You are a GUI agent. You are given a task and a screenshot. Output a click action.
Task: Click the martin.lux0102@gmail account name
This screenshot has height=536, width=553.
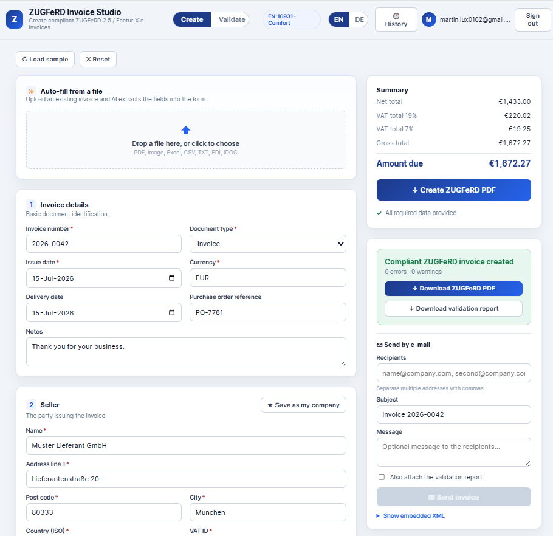[x=475, y=19]
